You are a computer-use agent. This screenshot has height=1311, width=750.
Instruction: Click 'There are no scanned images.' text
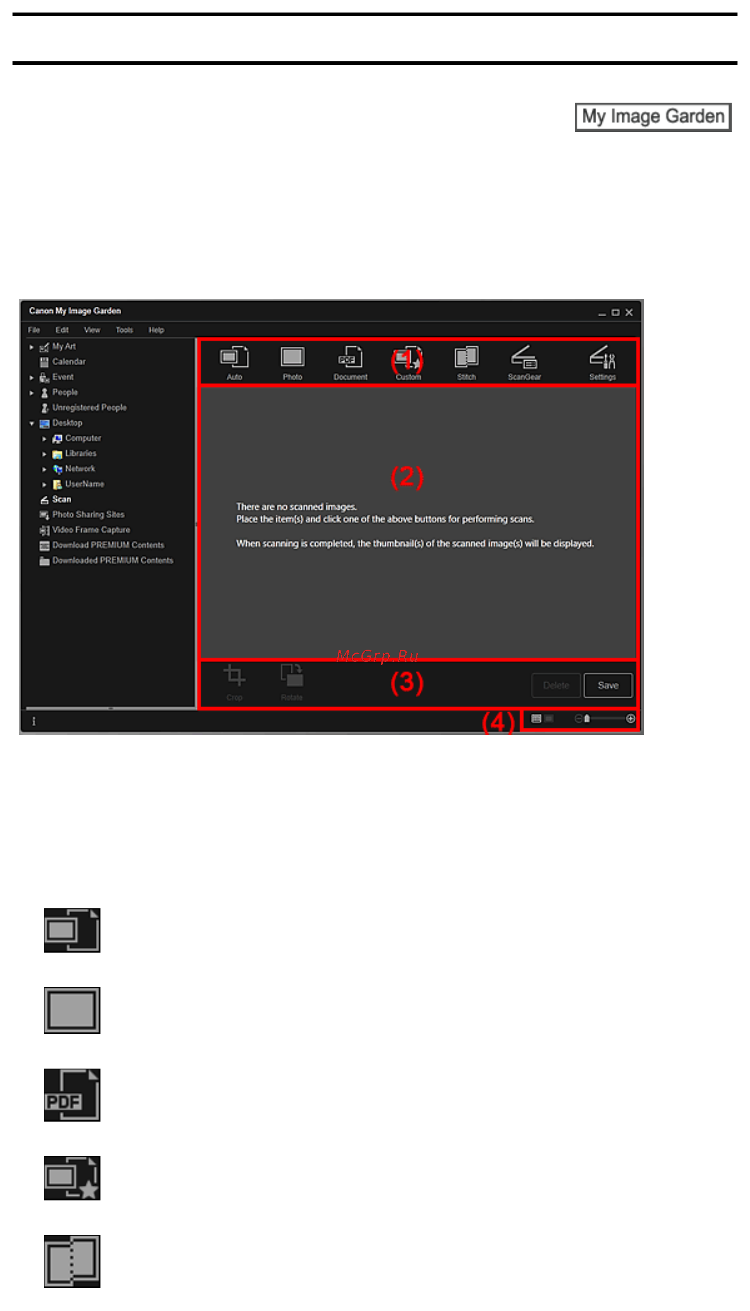pos(296,507)
